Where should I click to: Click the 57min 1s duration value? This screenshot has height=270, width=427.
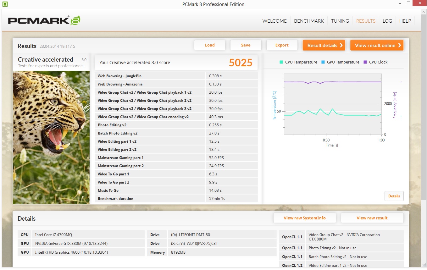coord(217,199)
